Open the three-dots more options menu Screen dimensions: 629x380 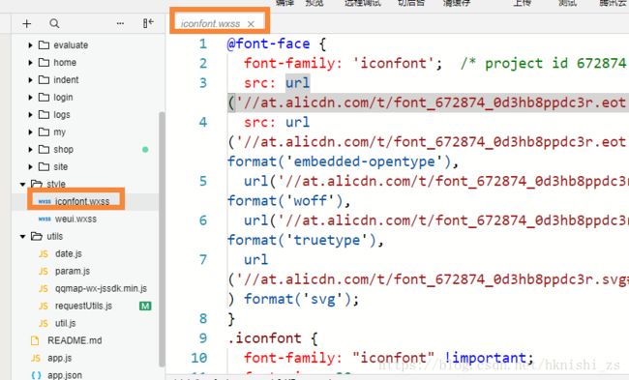(120, 23)
